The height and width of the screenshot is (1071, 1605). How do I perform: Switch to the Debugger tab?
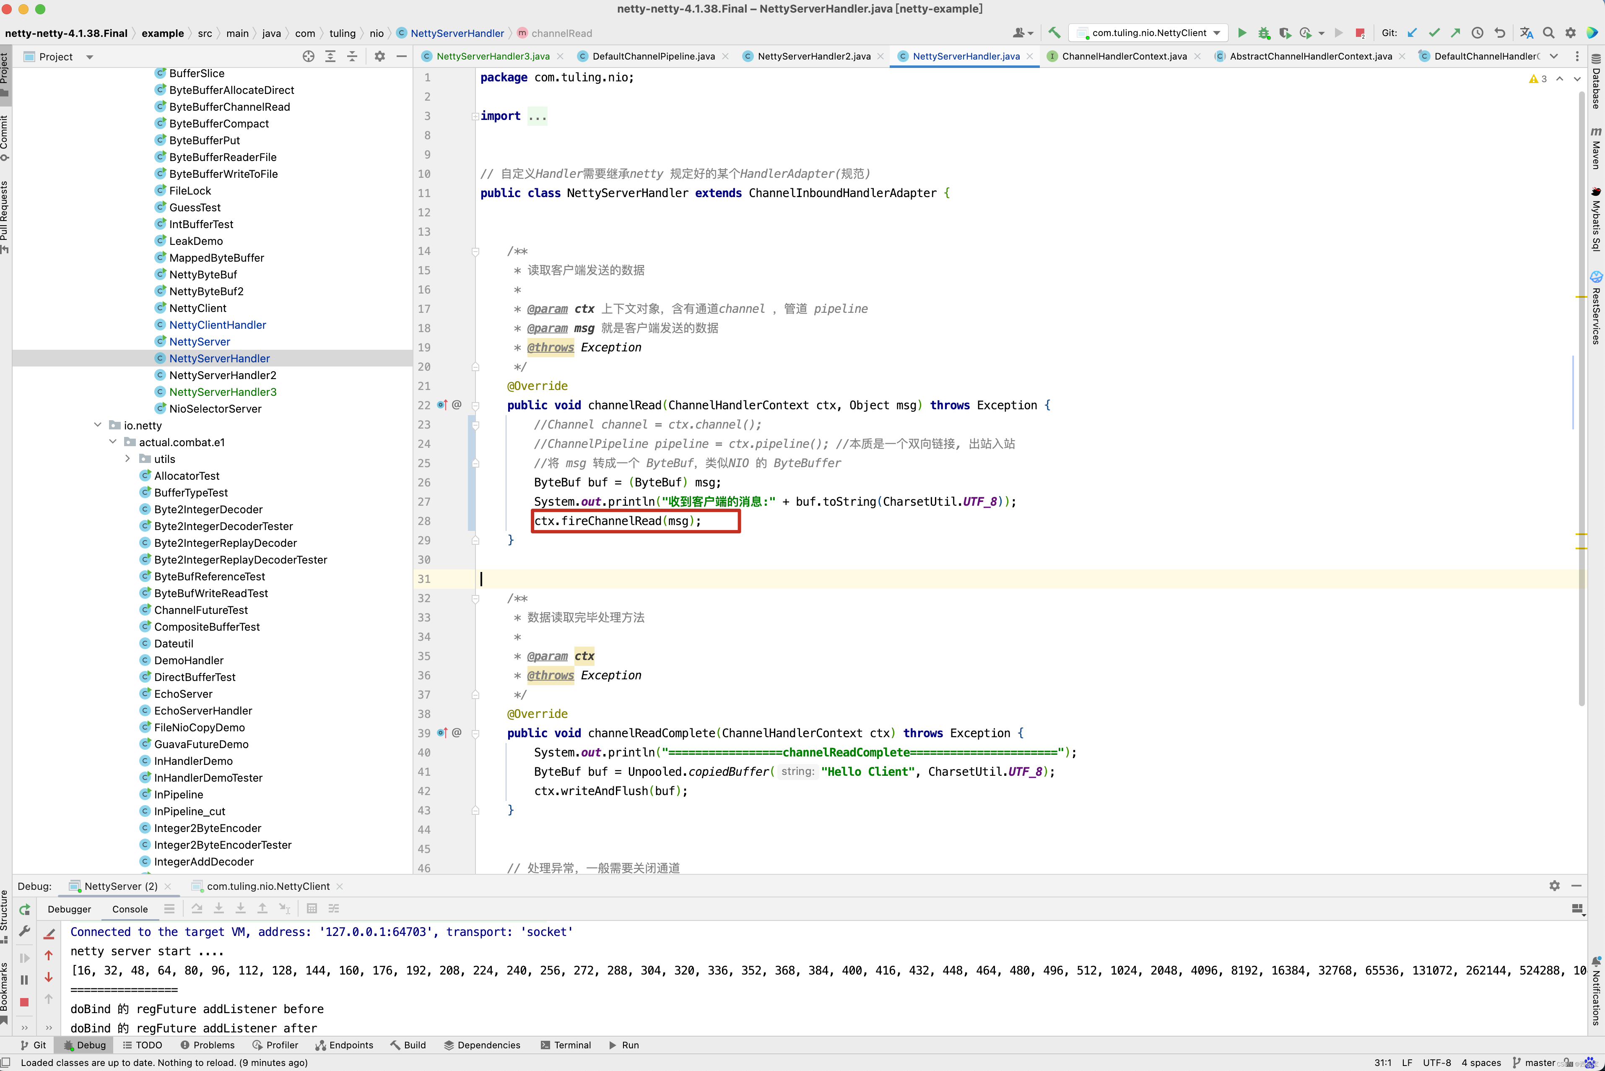point(69,909)
